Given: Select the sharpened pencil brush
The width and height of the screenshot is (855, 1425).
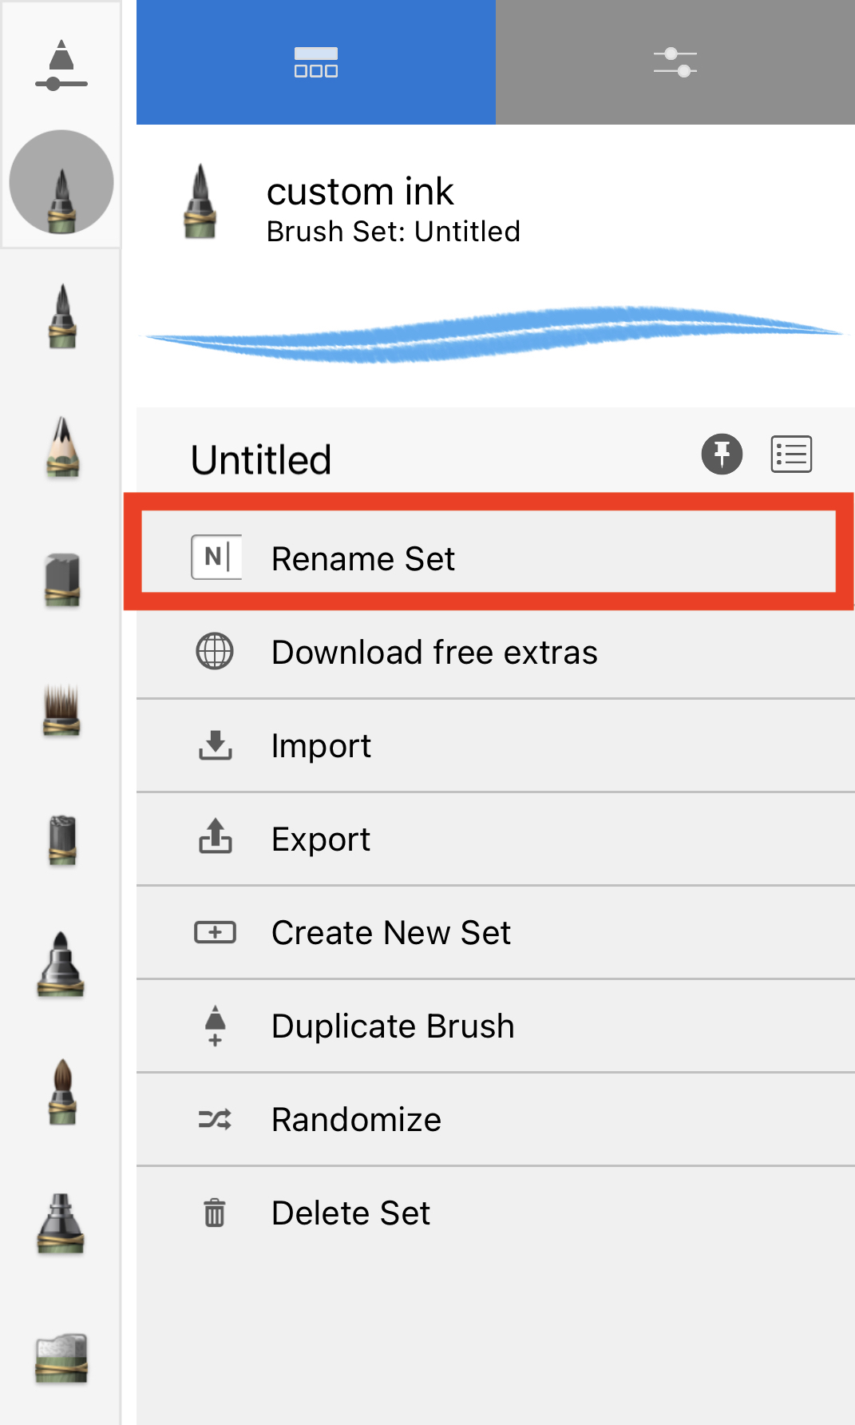Looking at the screenshot, I should (x=62, y=447).
